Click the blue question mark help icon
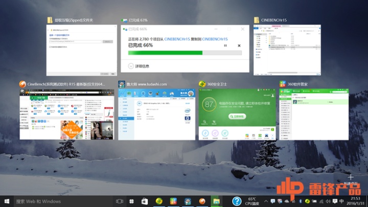 coord(237,201)
